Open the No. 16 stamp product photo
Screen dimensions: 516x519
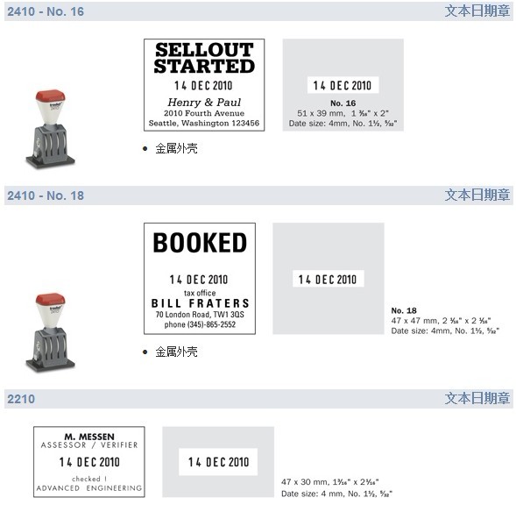[x=50, y=129]
